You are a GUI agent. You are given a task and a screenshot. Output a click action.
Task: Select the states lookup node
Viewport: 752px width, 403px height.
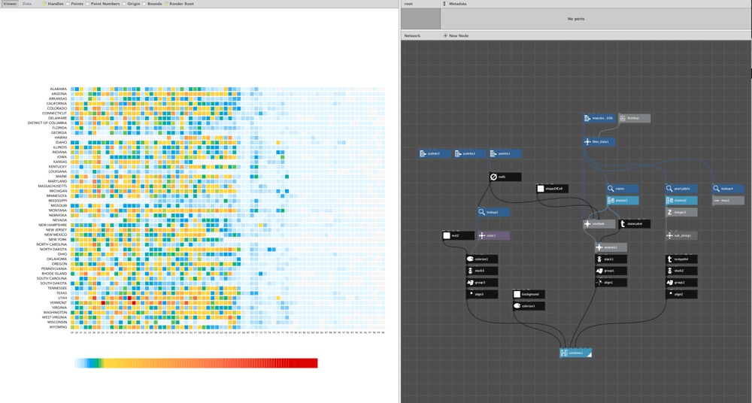[623, 189]
